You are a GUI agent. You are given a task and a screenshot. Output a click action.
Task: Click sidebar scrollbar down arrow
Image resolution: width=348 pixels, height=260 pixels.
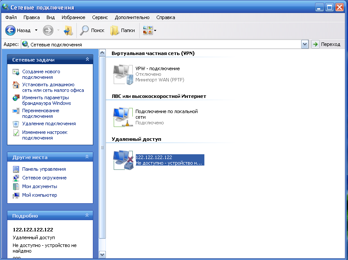tap(102, 254)
